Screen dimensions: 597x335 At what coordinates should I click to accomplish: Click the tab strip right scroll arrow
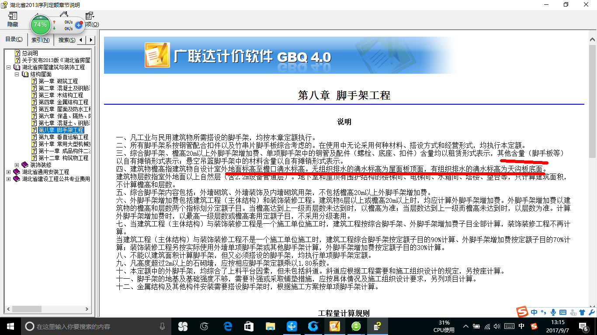click(90, 40)
